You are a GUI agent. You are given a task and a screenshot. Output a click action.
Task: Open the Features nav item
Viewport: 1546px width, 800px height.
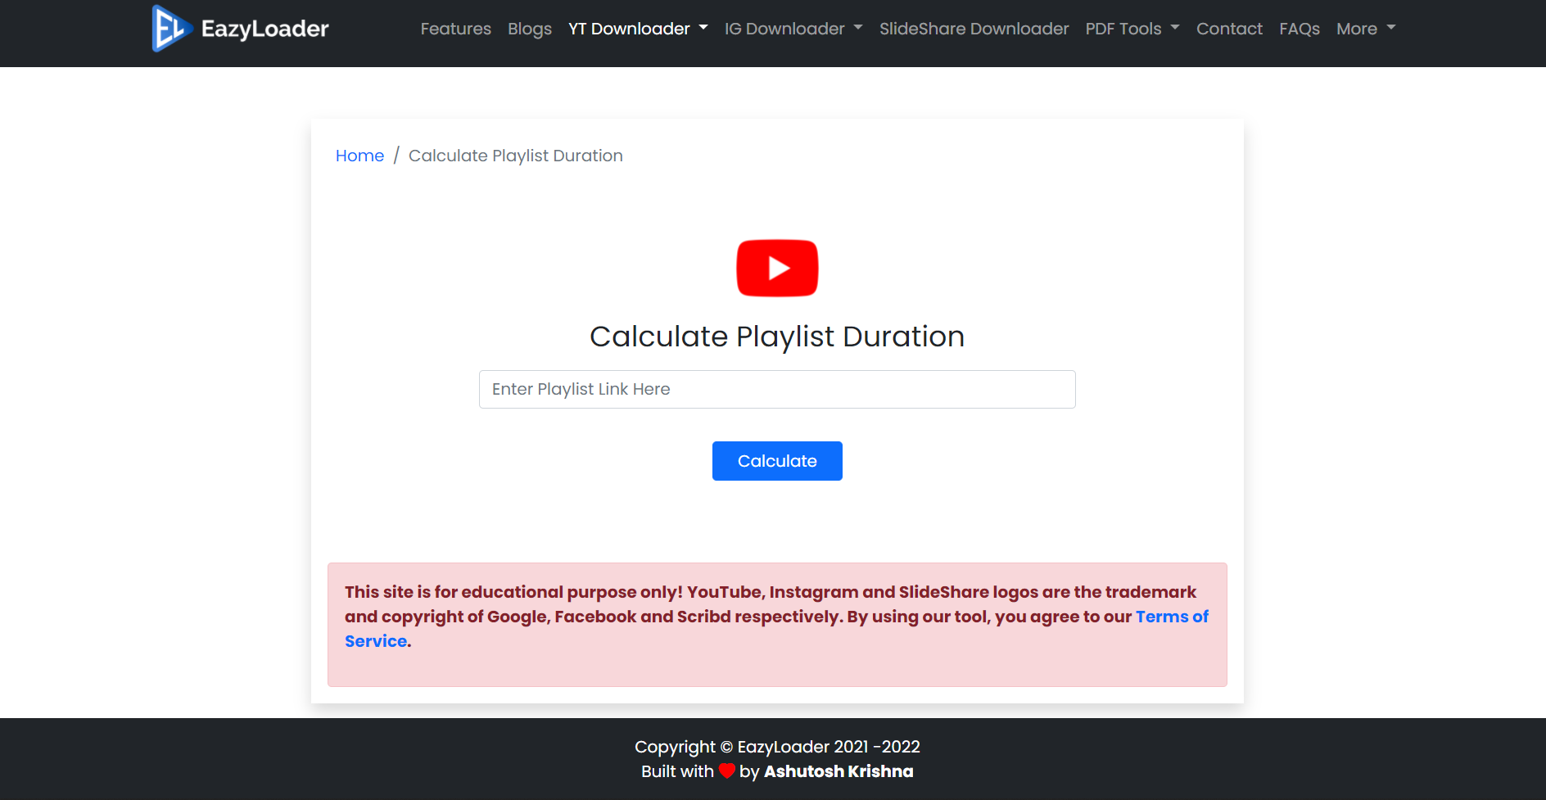[456, 29]
